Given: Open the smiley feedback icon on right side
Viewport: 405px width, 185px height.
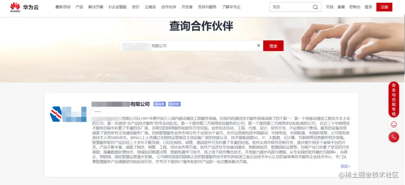Looking at the screenshot, I should [x=394, y=124].
